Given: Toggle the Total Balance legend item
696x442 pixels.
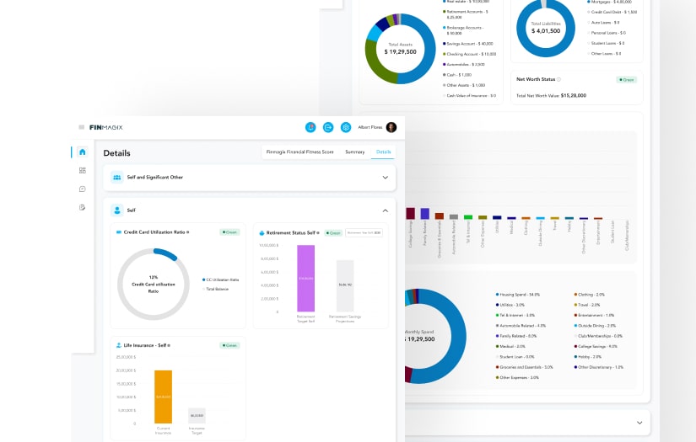Looking at the screenshot, I should [x=218, y=289].
